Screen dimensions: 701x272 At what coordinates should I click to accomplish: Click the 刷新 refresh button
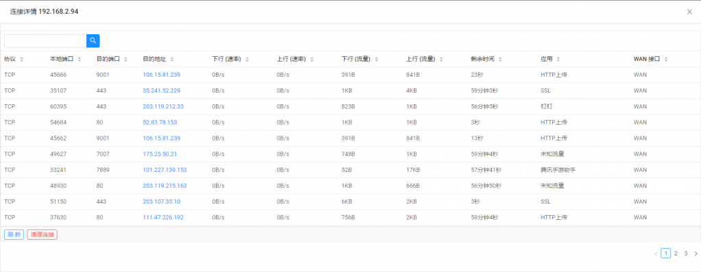coord(14,234)
